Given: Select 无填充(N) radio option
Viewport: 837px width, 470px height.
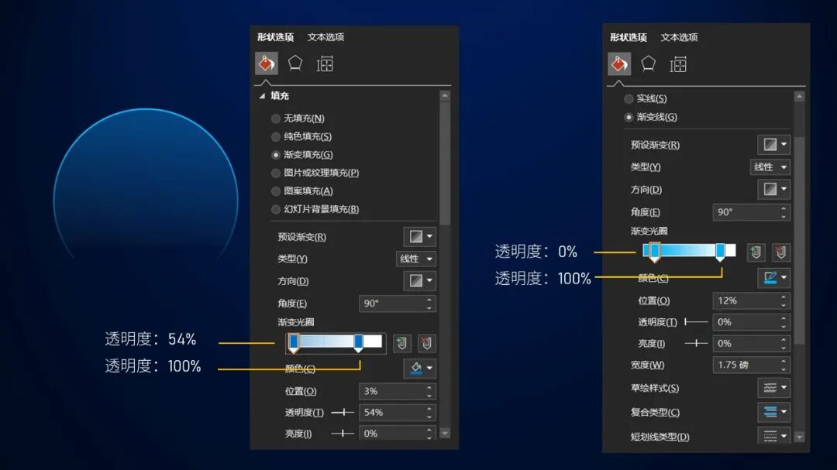Looking at the screenshot, I should [275, 118].
